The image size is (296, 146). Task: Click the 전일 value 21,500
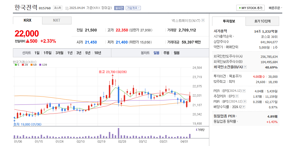(x=91, y=30)
